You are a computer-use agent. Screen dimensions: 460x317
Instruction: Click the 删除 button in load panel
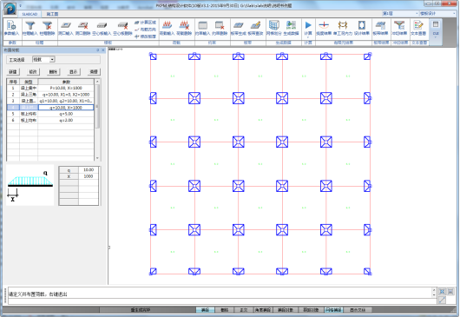click(53, 71)
